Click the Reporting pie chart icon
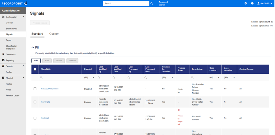Screen dimensions: 275x135 (3, 60)
